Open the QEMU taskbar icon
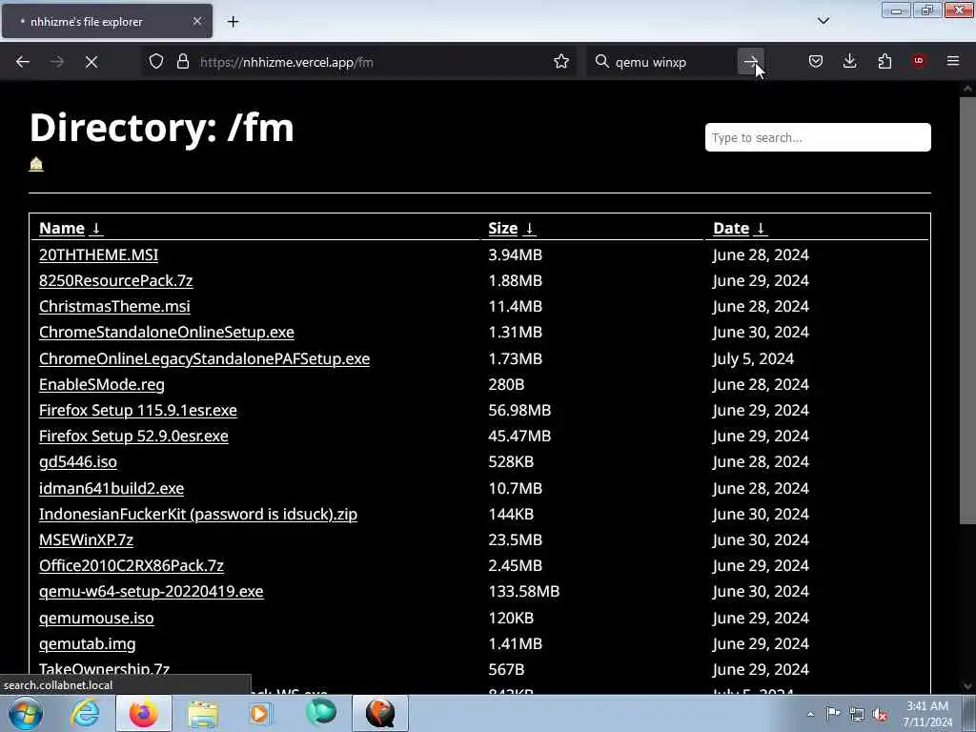The image size is (976, 732). click(380, 713)
